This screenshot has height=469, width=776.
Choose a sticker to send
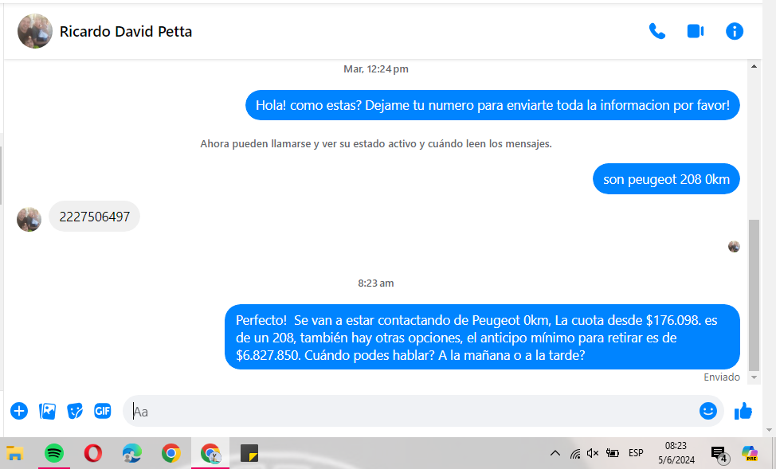click(75, 411)
